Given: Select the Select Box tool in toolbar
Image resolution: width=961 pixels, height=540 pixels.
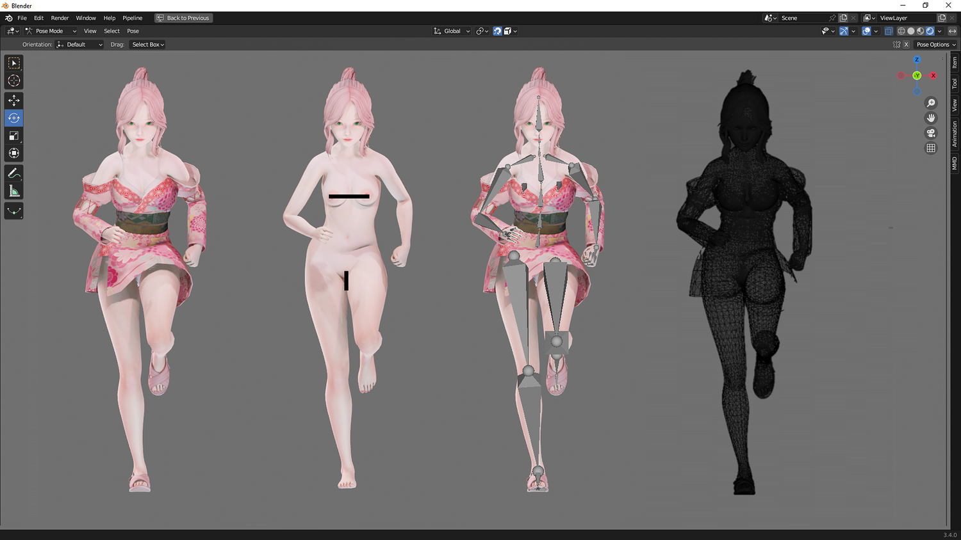Looking at the screenshot, I should click(x=13, y=63).
